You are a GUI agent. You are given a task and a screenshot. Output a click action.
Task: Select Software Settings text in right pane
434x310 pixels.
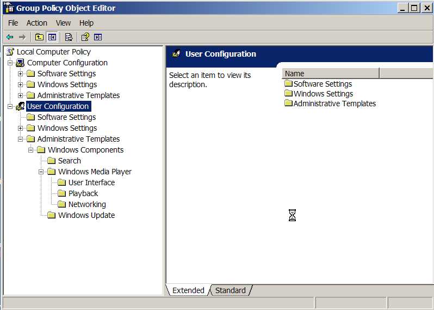323,84
